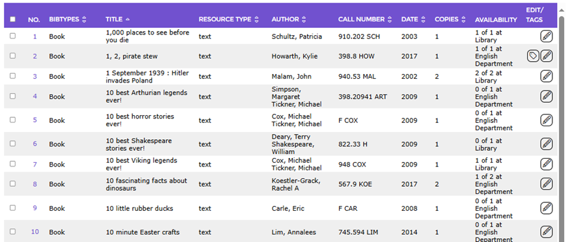Click author 'Lim, Annalees'
This screenshot has height=242, width=570.
tap(293, 232)
